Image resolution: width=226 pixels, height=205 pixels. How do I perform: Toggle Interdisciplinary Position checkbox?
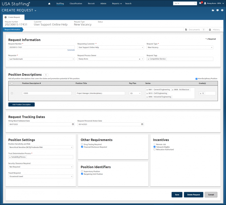(x=196, y=79)
